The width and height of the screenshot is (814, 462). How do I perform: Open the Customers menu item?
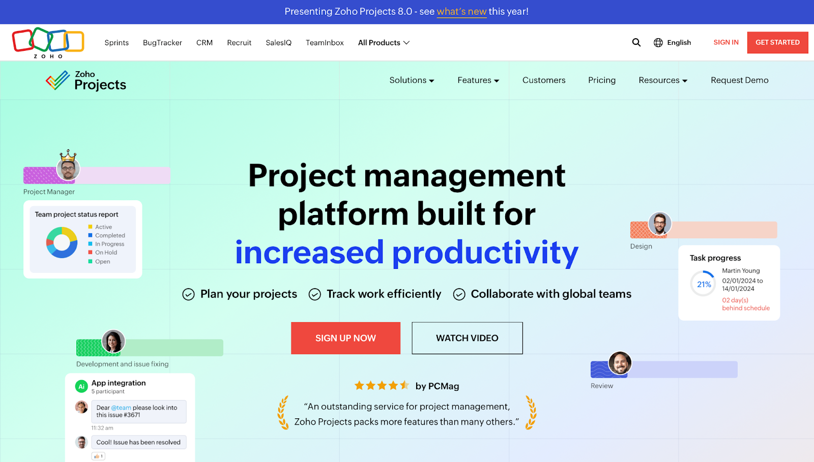click(x=543, y=80)
